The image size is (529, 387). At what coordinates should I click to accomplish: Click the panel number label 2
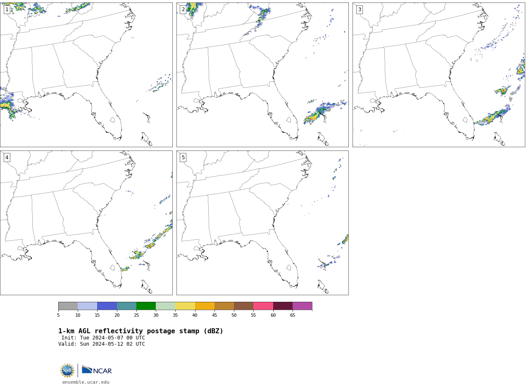183,10
